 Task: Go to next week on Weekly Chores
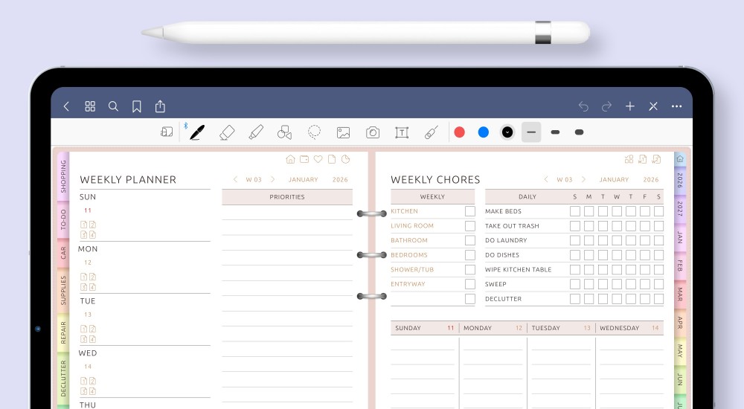point(583,179)
